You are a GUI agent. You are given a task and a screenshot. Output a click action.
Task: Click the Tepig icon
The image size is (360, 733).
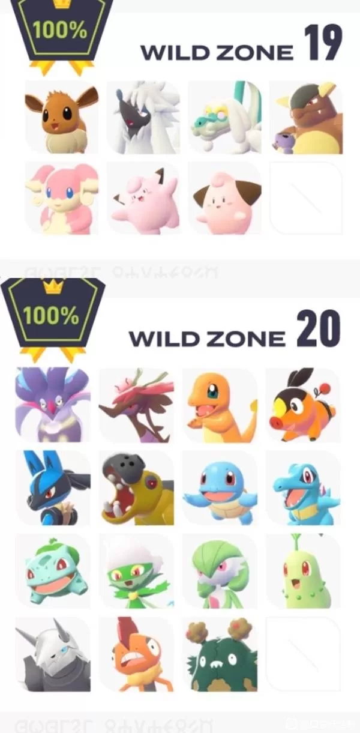[303, 405]
